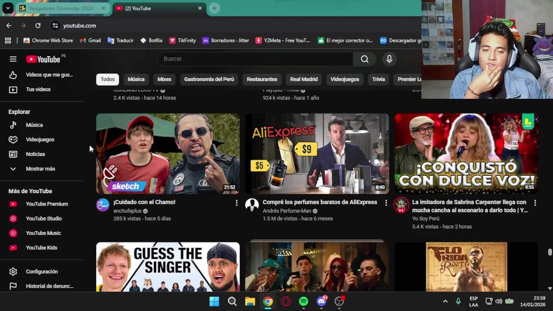This screenshot has height=311, width=553.
Task: Click the search magnifier button
Action: (x=365, y=59)
